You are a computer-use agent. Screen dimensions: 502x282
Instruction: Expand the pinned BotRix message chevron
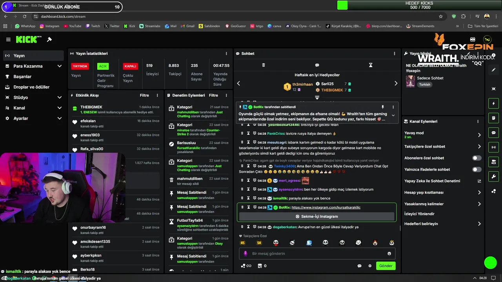coord(393,116)
